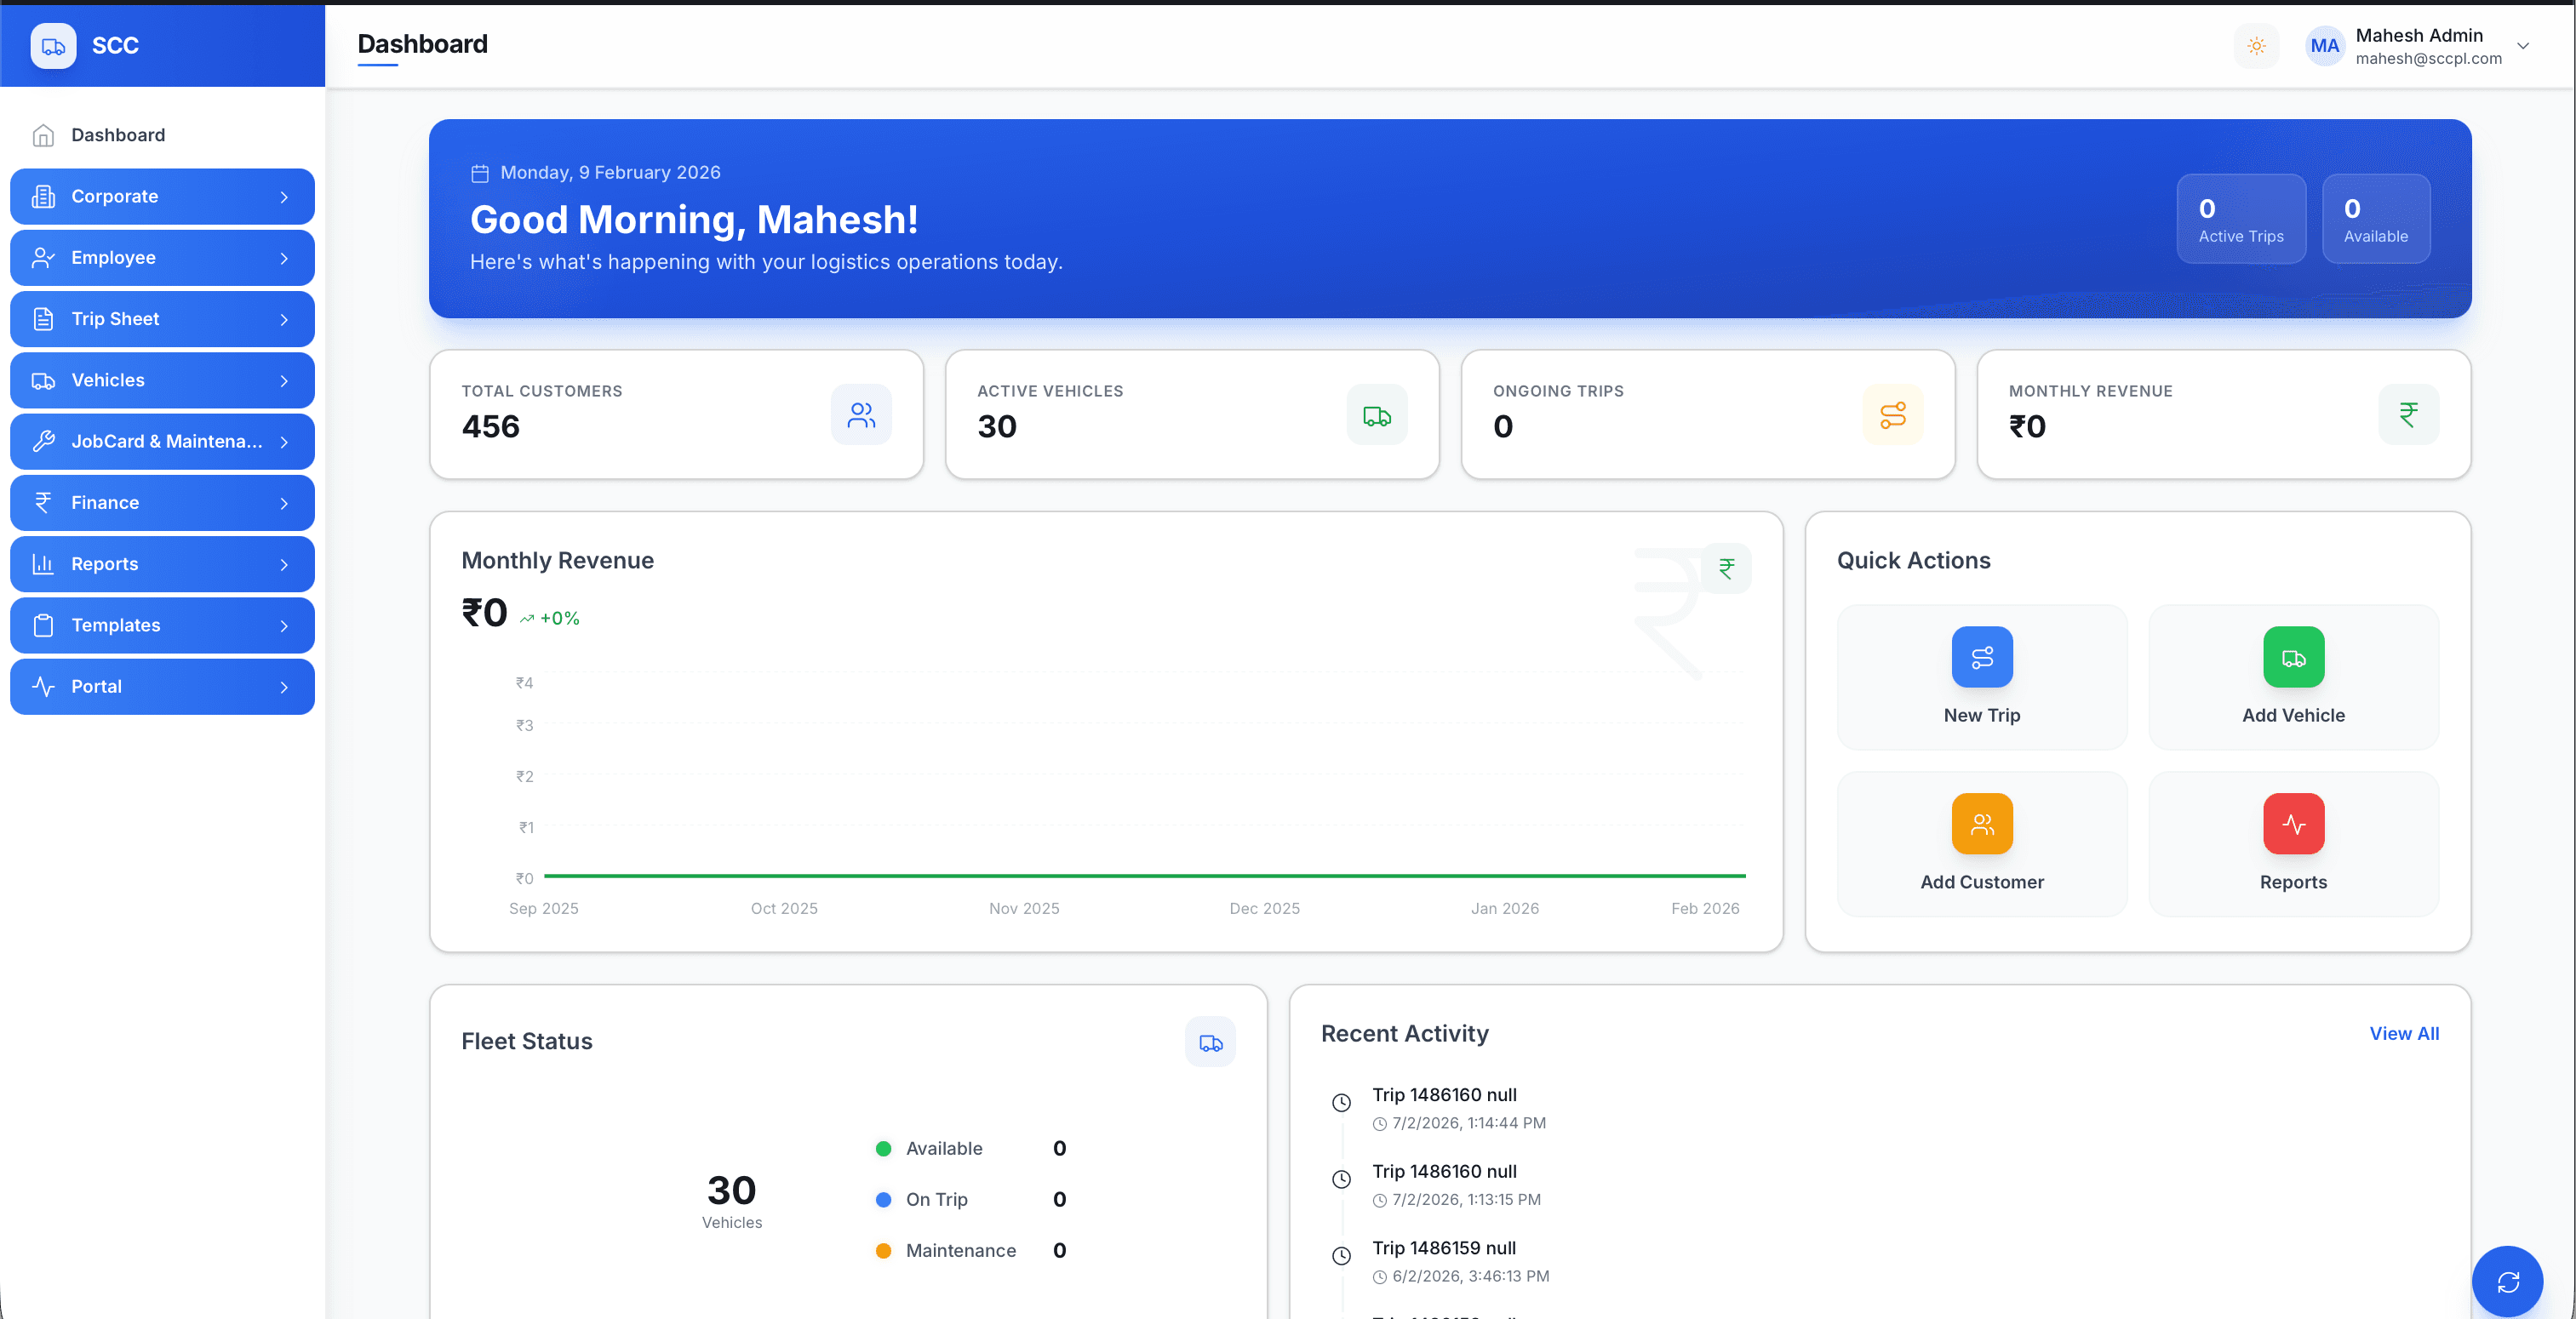Open the Vehicles menu item

tap(162, 380)
